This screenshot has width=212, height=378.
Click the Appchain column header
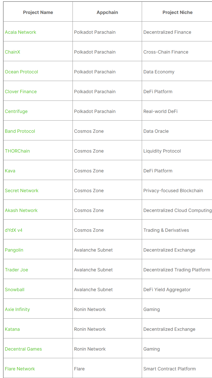coord(107,12)
